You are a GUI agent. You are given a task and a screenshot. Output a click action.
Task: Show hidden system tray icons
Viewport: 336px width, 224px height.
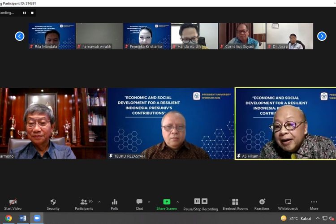(318, 219)
